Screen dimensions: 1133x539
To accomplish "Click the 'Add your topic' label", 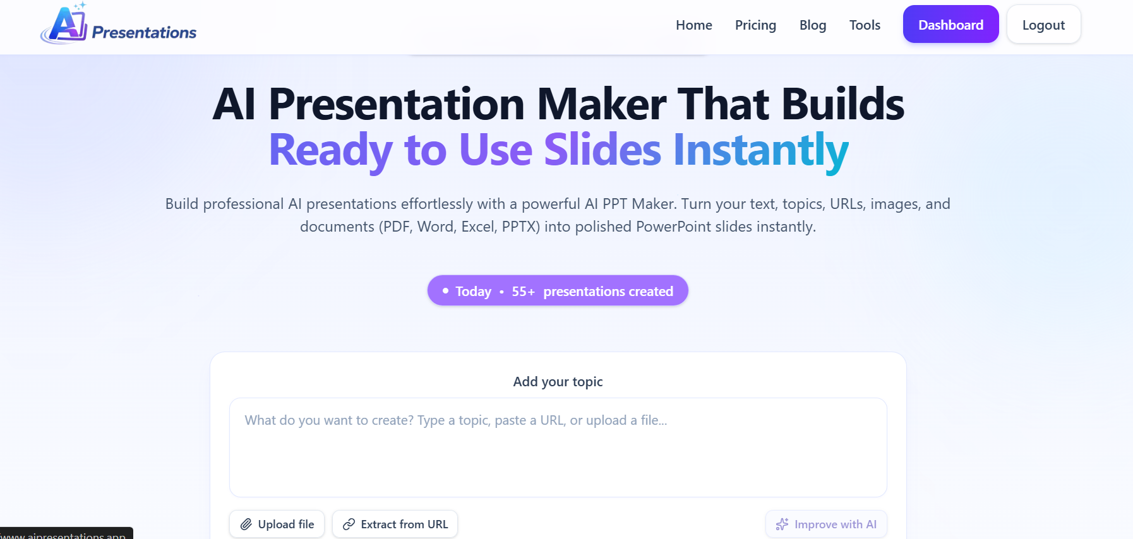I will click(x=558, y=382).
